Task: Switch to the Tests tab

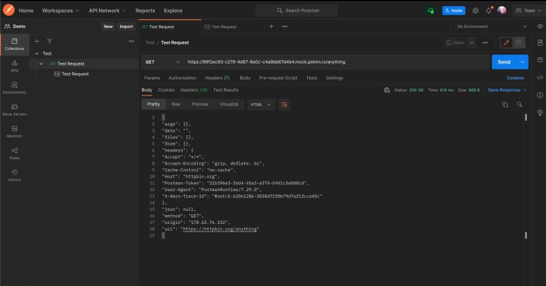Action: (x=312, y=78)
